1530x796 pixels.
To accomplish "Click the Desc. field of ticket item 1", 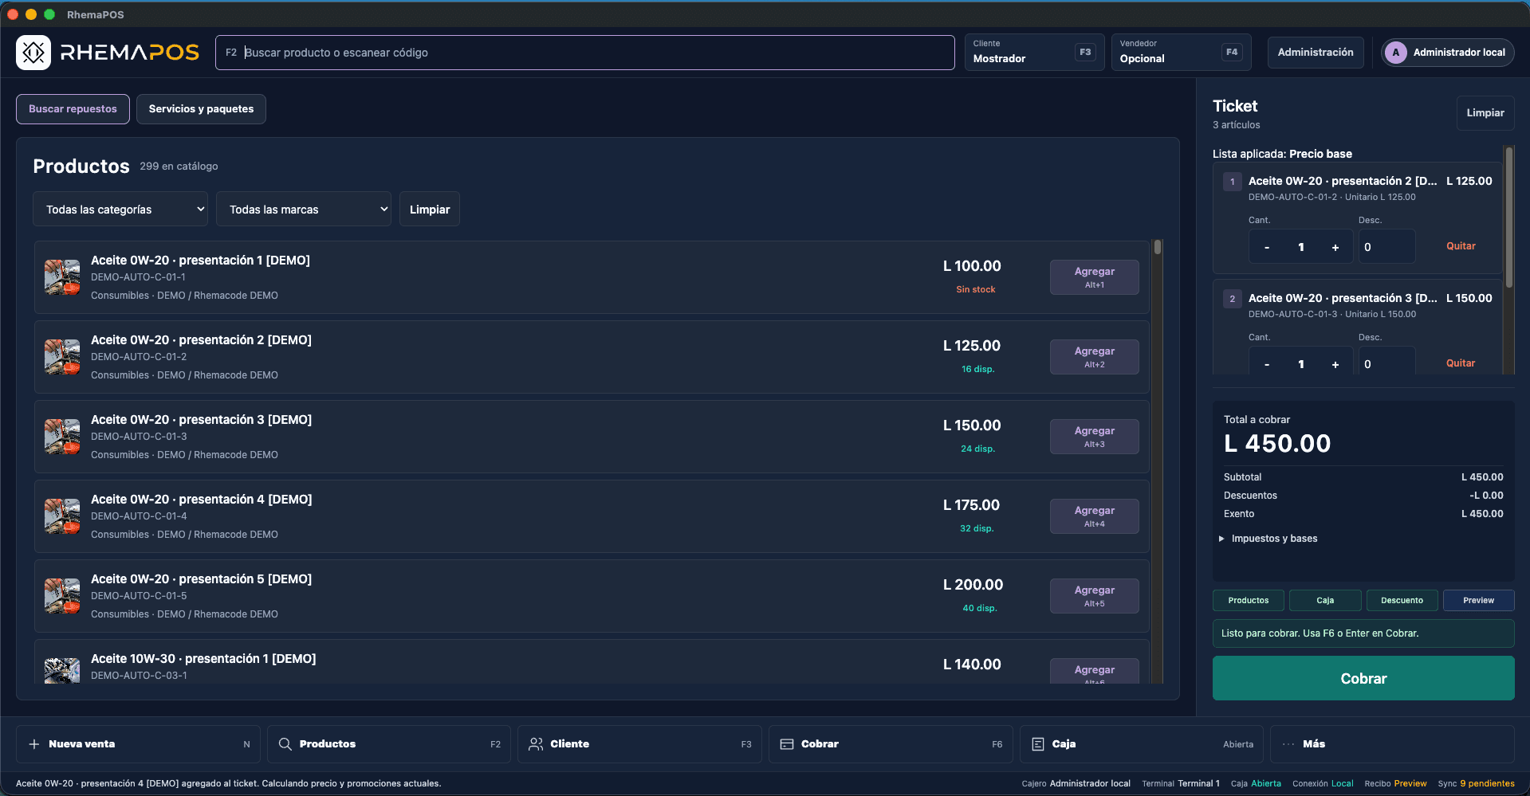I will pos(1386,247).
